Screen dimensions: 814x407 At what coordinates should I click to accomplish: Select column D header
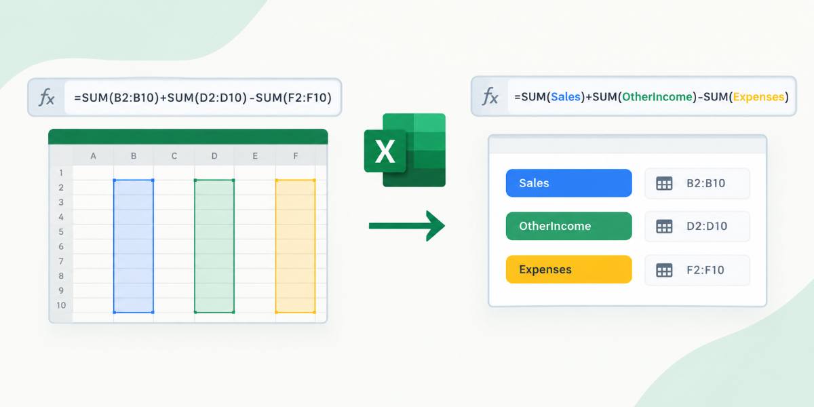click(214, 156)
